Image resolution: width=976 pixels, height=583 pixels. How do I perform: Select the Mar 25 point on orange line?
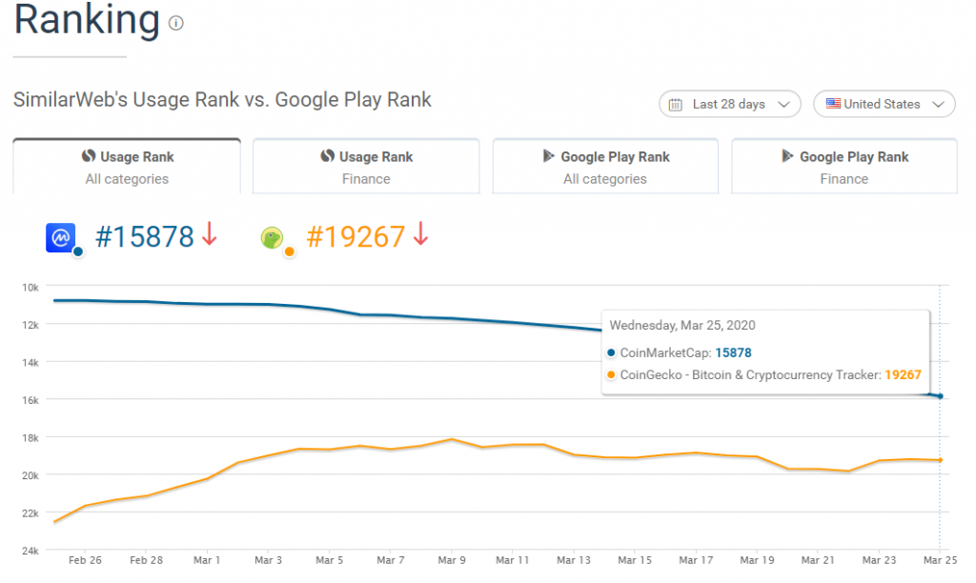pyautogui.click(x=940, y=460)
